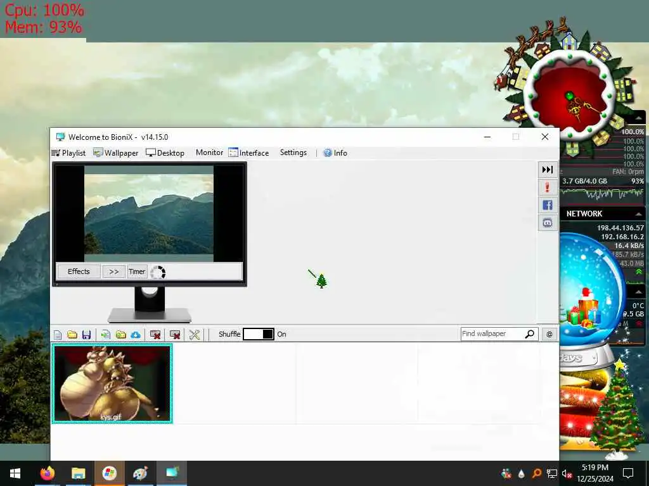The height and width of the screenshot is (486, 649).
Task: Click the @ button beside the search box
Action: 549,334
